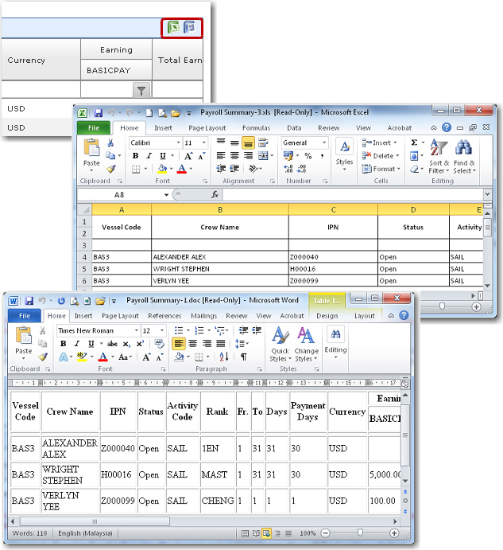Click Word numbering list icon
Image resolution: width=503 pixels, height=550 pixels.
[199, 330]
